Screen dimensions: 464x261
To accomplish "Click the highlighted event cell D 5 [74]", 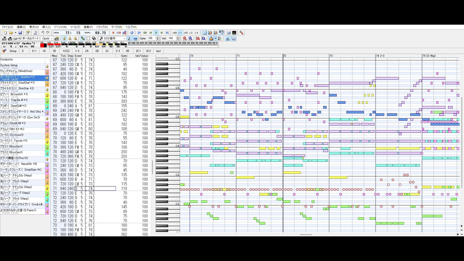I will [95, 188].
